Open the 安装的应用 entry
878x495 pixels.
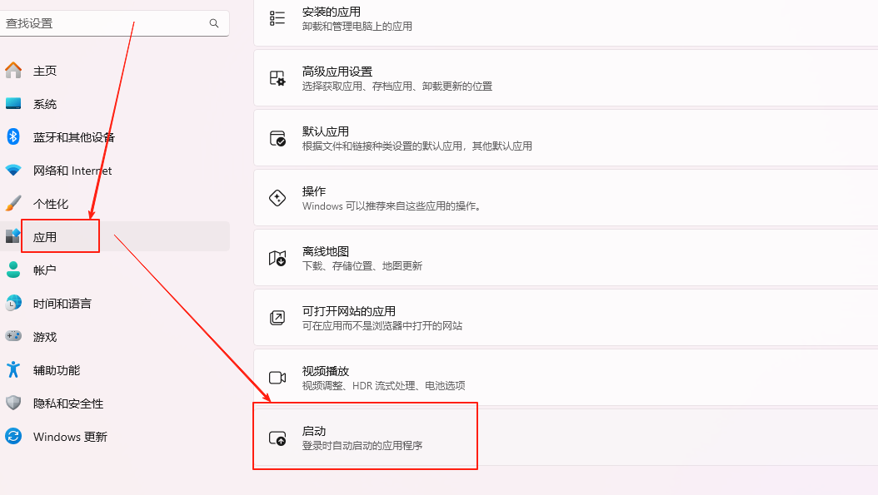click(566, 20)
